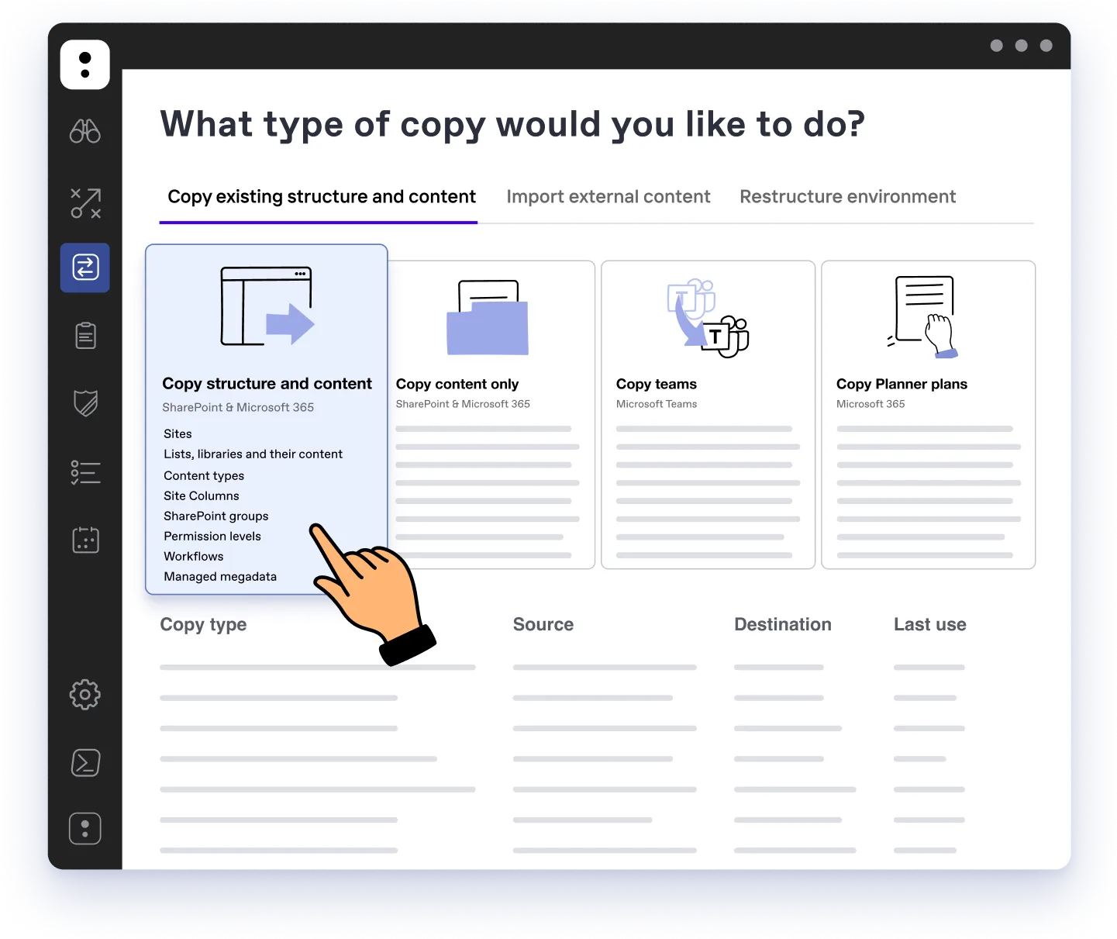Image resolution: width=1117 pixels, height=939 pixels.
Task: Click the Destination column header
Action: point(783,625)
